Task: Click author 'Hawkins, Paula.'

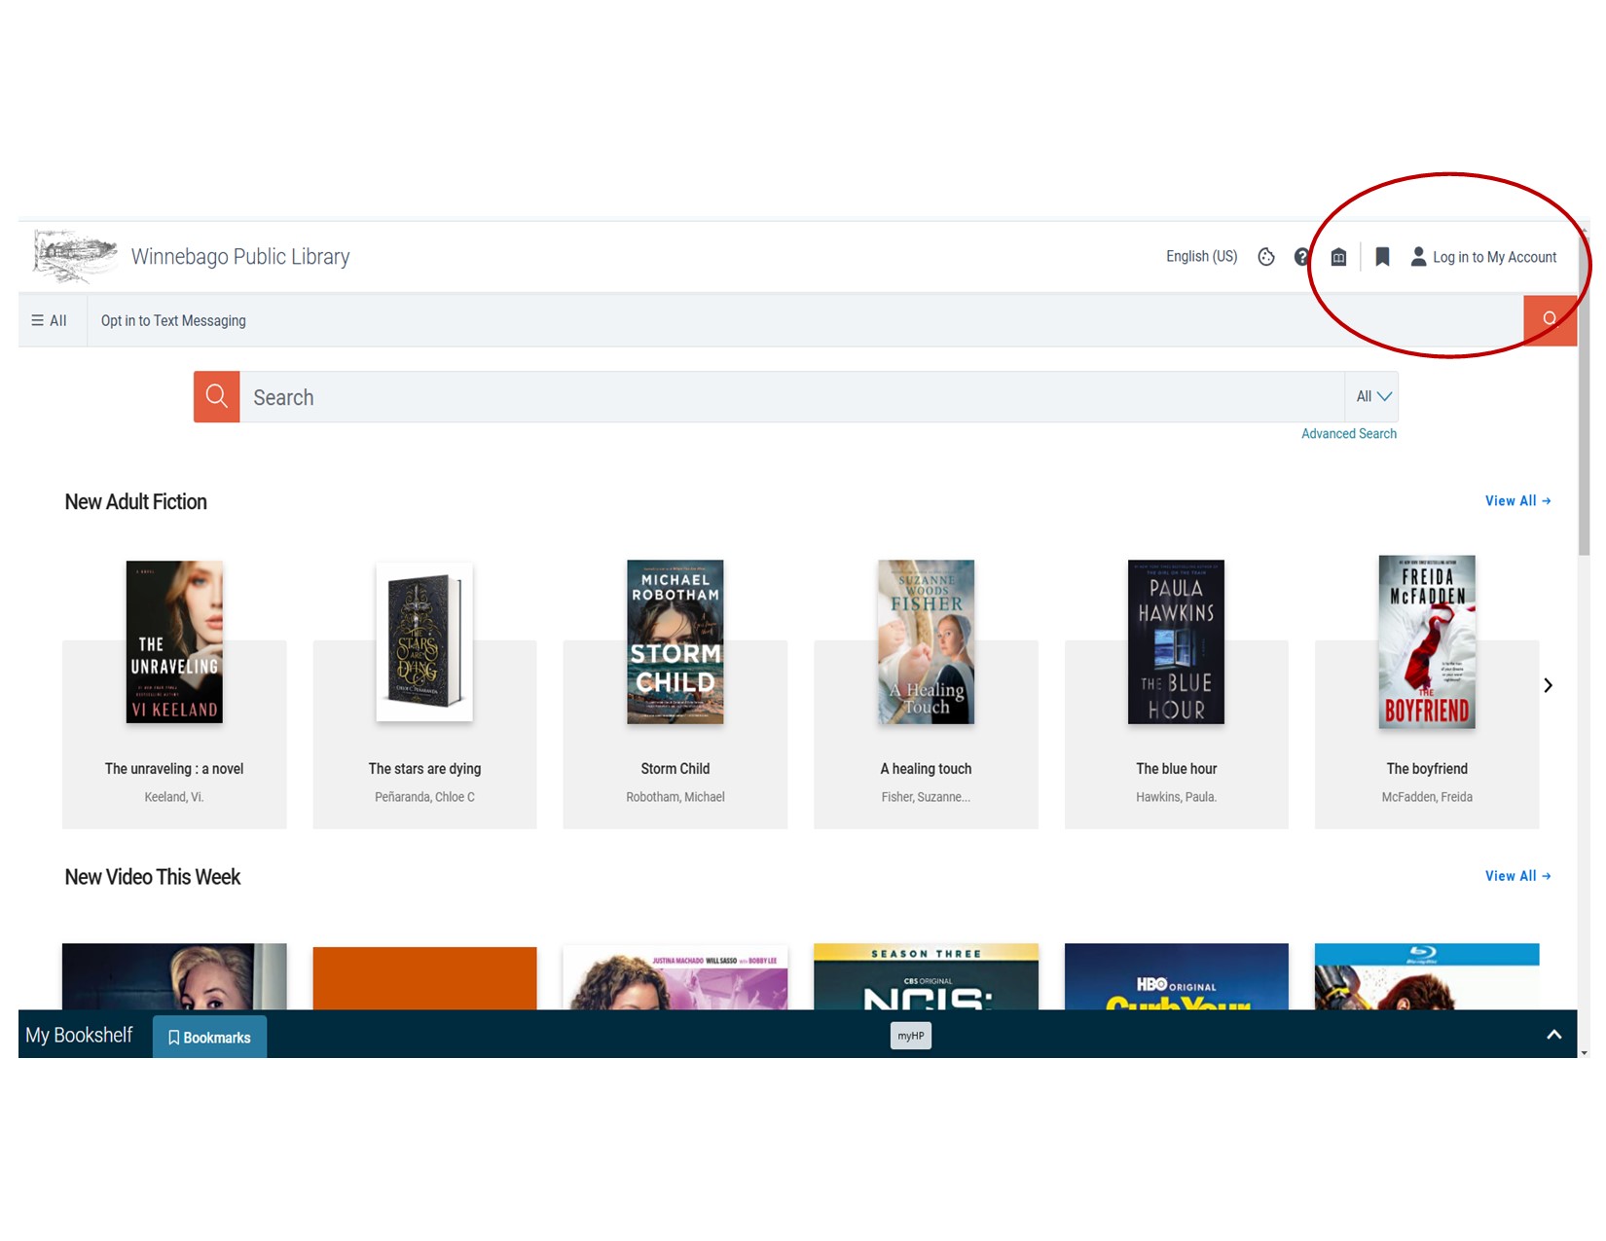Action: click(x=1176, y=797)
